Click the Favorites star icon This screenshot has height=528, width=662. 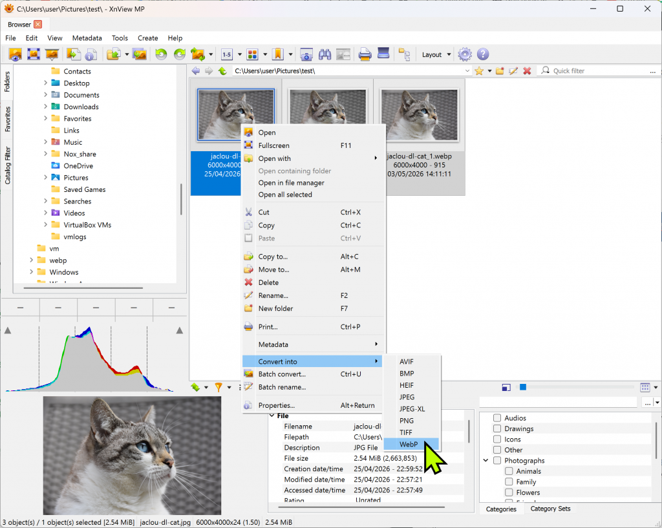pyautogui.click(x=479, y=71)
